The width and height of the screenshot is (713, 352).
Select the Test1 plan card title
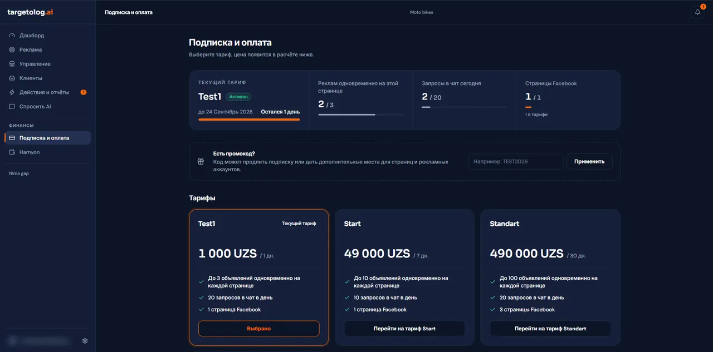[x=207, y=224]
